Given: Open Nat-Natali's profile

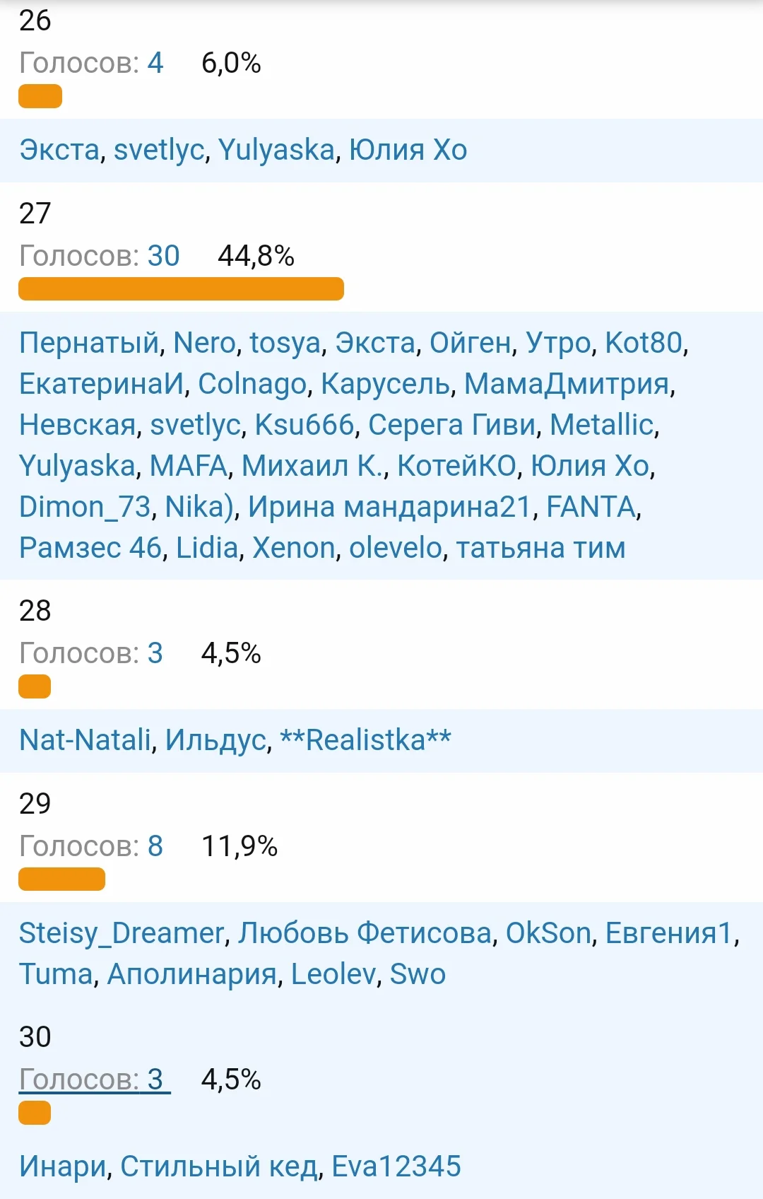Looking at the screenshot, I should [x=85, y=741].
